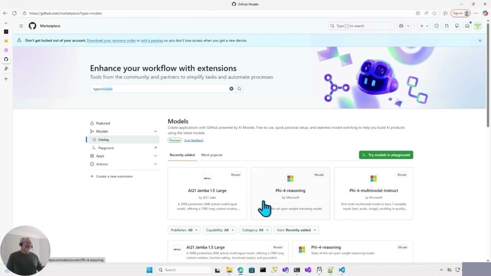Viewport: 491px width, 276px height.
Task: Go to GitHub home via Octocat logo
Action: [x=33, y=26]
